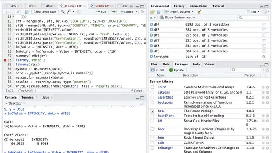Change the R Script file type dropdown

point(138,91)
